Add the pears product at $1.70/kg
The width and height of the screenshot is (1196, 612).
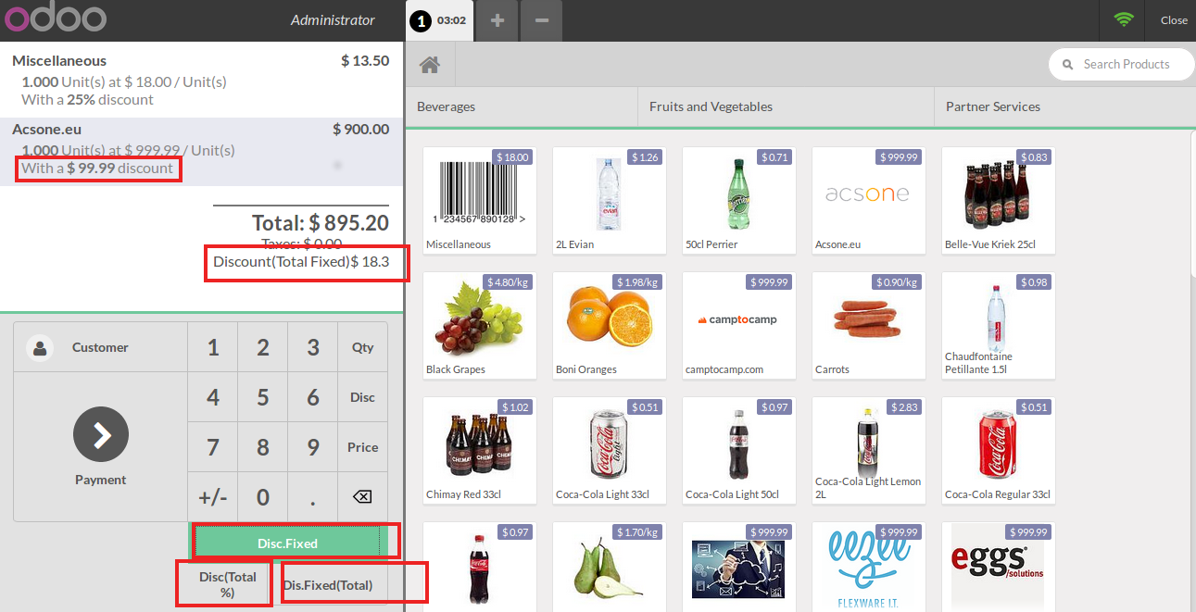coord(610,567)
